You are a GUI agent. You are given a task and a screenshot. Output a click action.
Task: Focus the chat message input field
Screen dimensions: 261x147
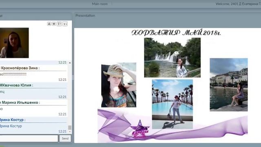29,138
